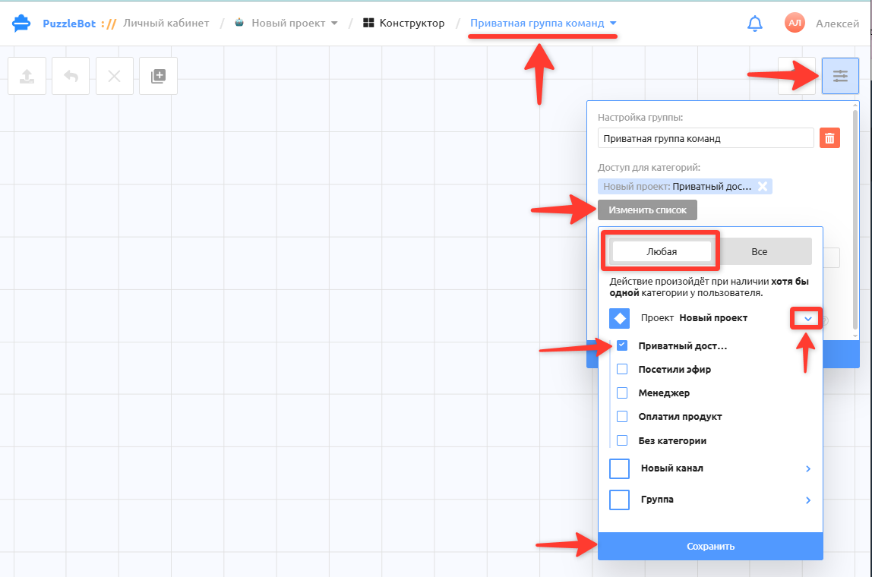Remove the 'Приватный дос…' category tag
Screen dimensions: 872x577
coord(763,187)
